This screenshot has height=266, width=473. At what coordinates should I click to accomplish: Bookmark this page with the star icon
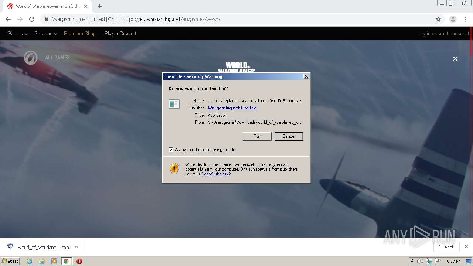(x=438, y=19)
